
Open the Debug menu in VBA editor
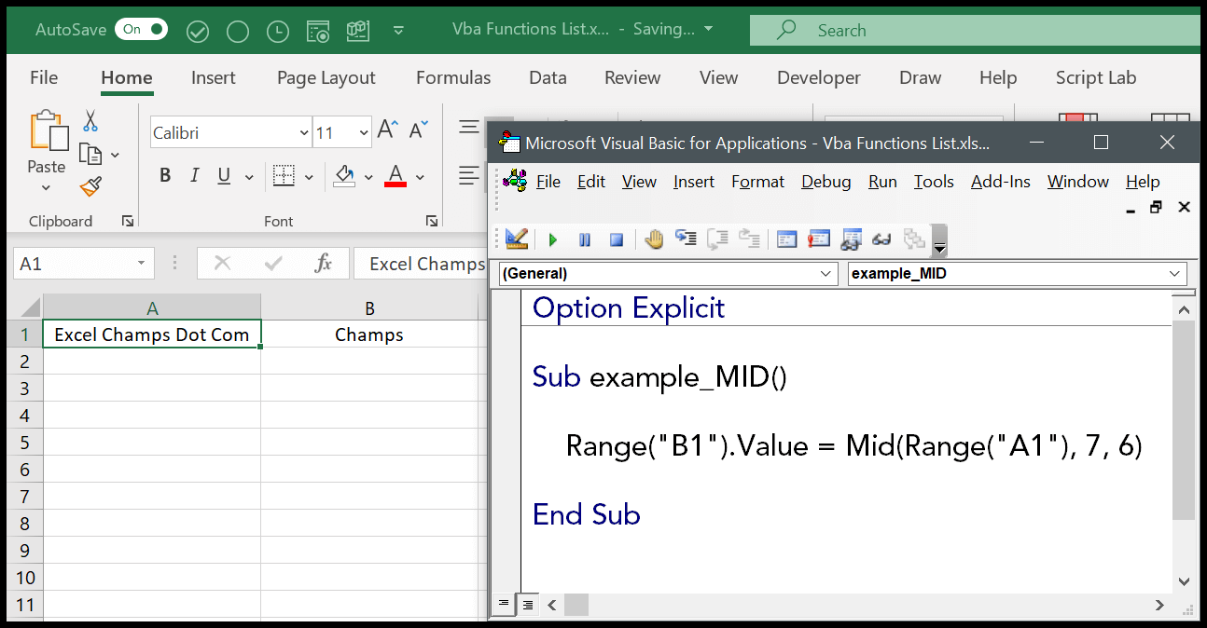[x=825, y=182]
